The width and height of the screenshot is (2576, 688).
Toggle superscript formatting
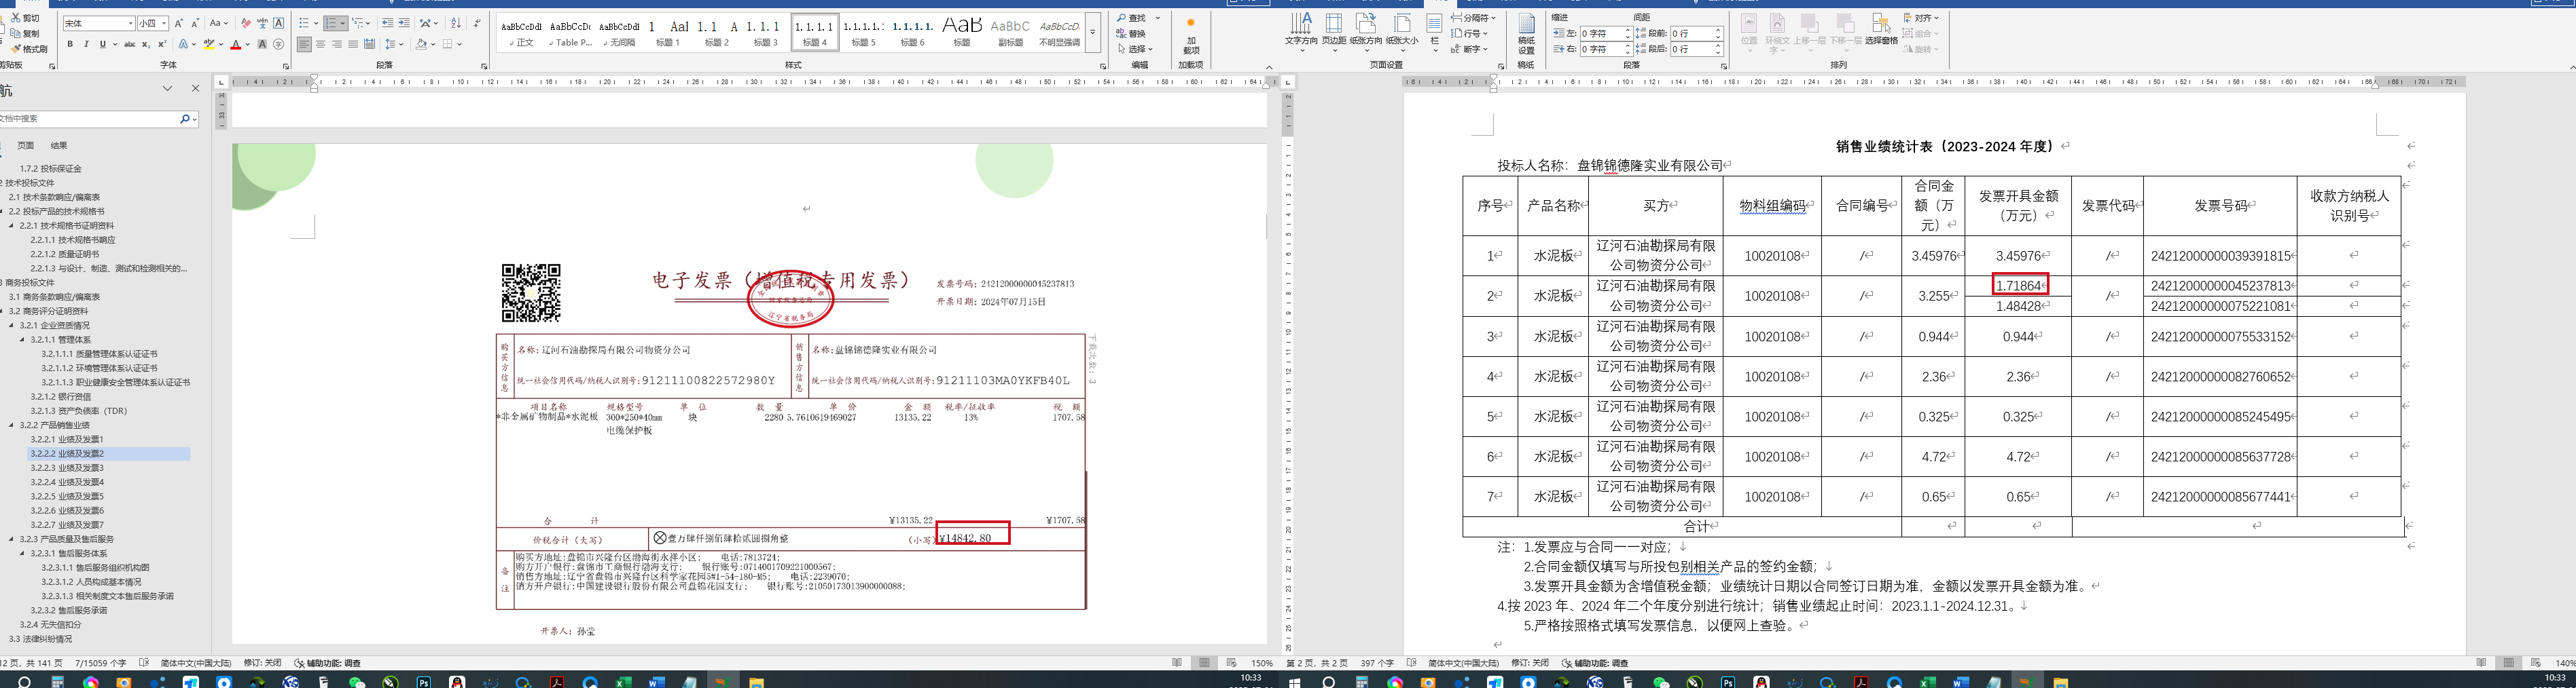click(x=162, y=44)
